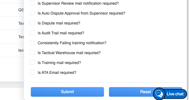Select the lowercase test row behind the dialog

(12, 50)
